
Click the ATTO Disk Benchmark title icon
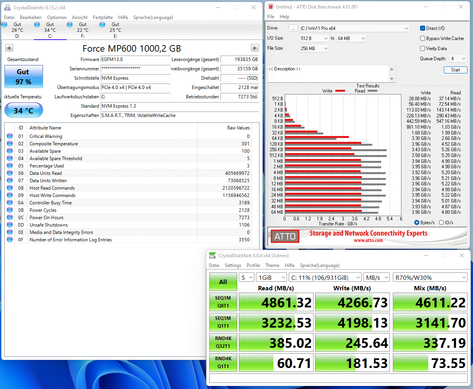coord(271,7)
